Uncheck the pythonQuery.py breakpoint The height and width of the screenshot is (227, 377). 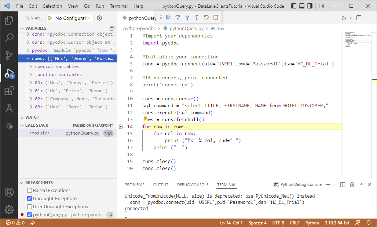30,215
